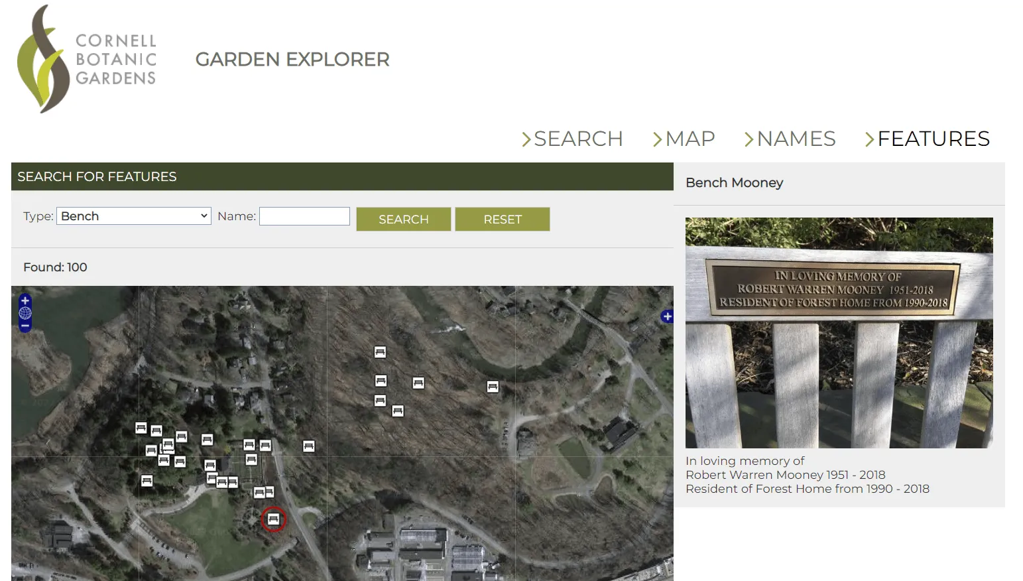
Task: Focus the Name input field
Action: [304, 216]
